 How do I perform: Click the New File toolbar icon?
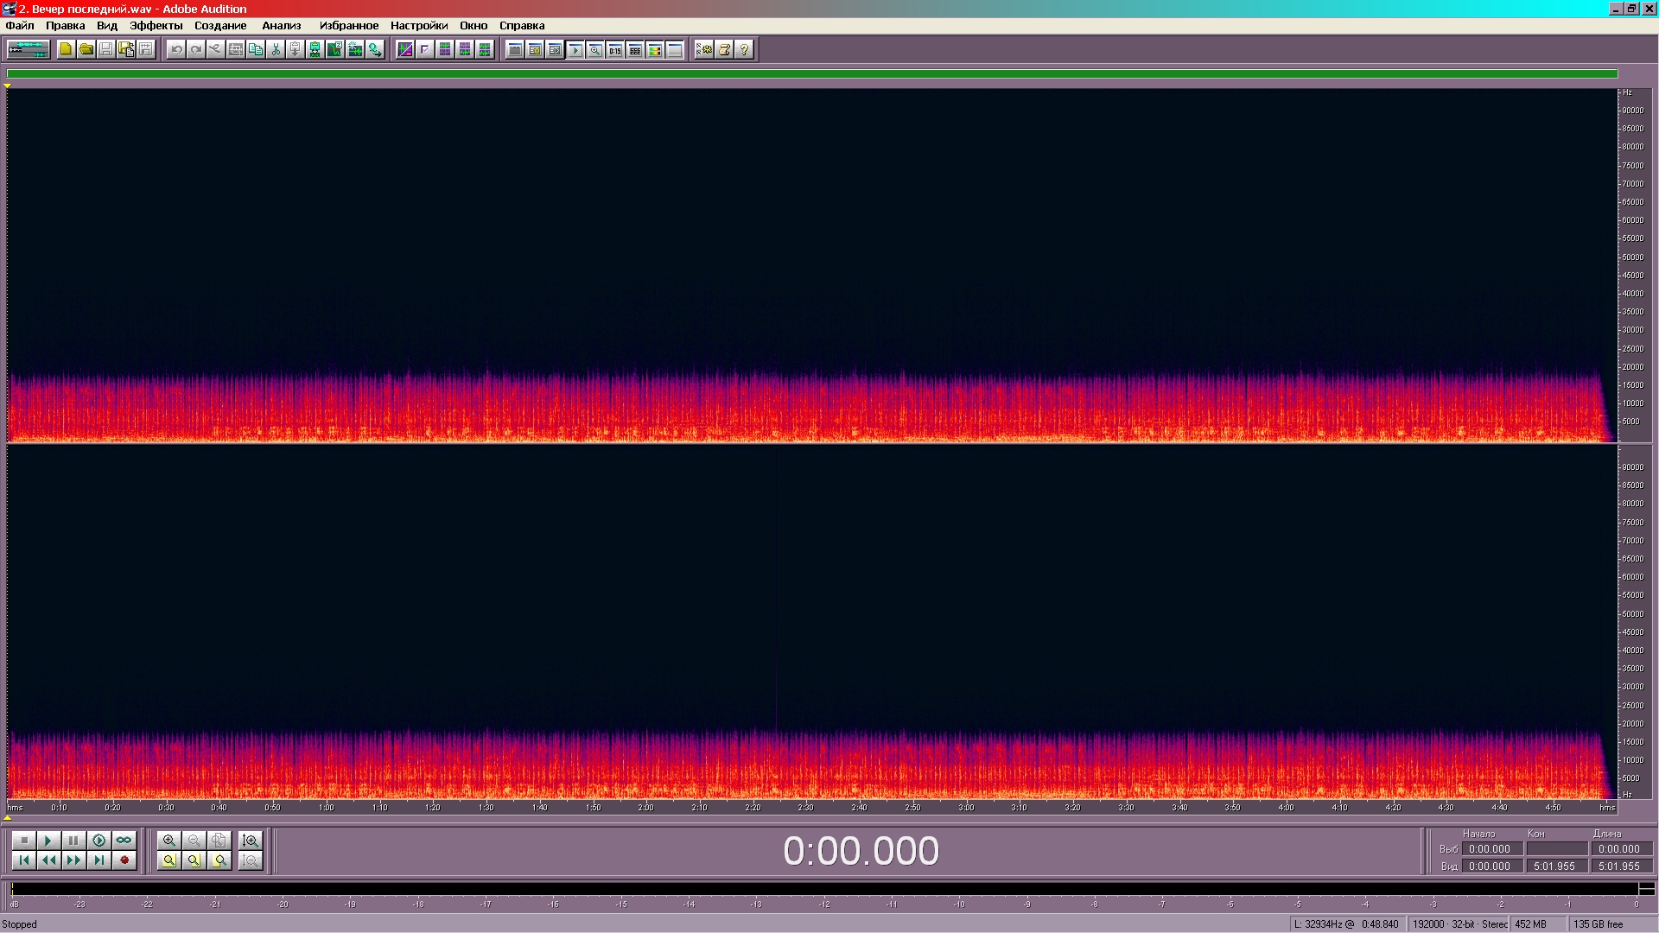[66, 49]
